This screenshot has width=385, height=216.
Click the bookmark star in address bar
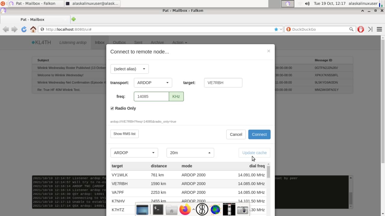(x=276, y=29)
